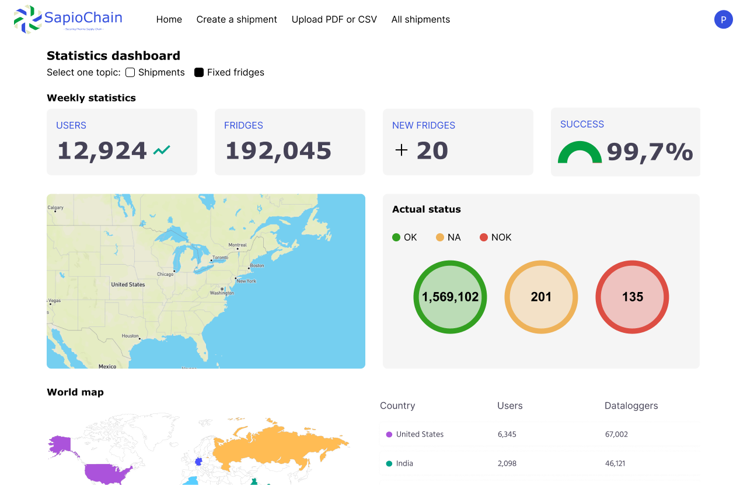
Task: Click the green OK status circle 1,569,102
Action: click(x=450, y=297)
